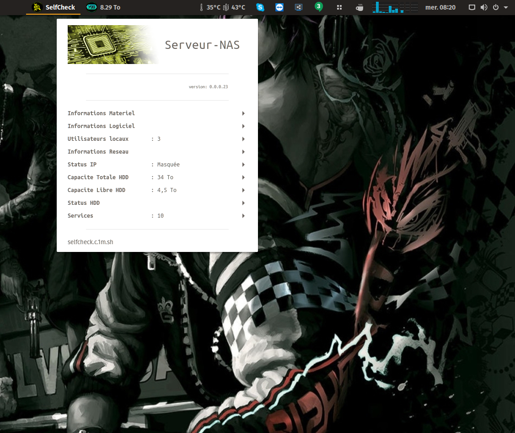Expand the Informations Materiel submenu arrow
The width and height of the screenshot is (515, 433).
[x=243, y=113]
